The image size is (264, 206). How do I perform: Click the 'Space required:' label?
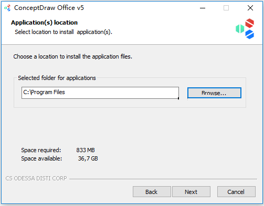[x=41, y=150]
